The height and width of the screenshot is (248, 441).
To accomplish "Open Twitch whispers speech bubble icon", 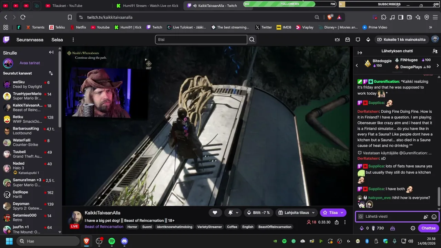I will pos(358,40).
